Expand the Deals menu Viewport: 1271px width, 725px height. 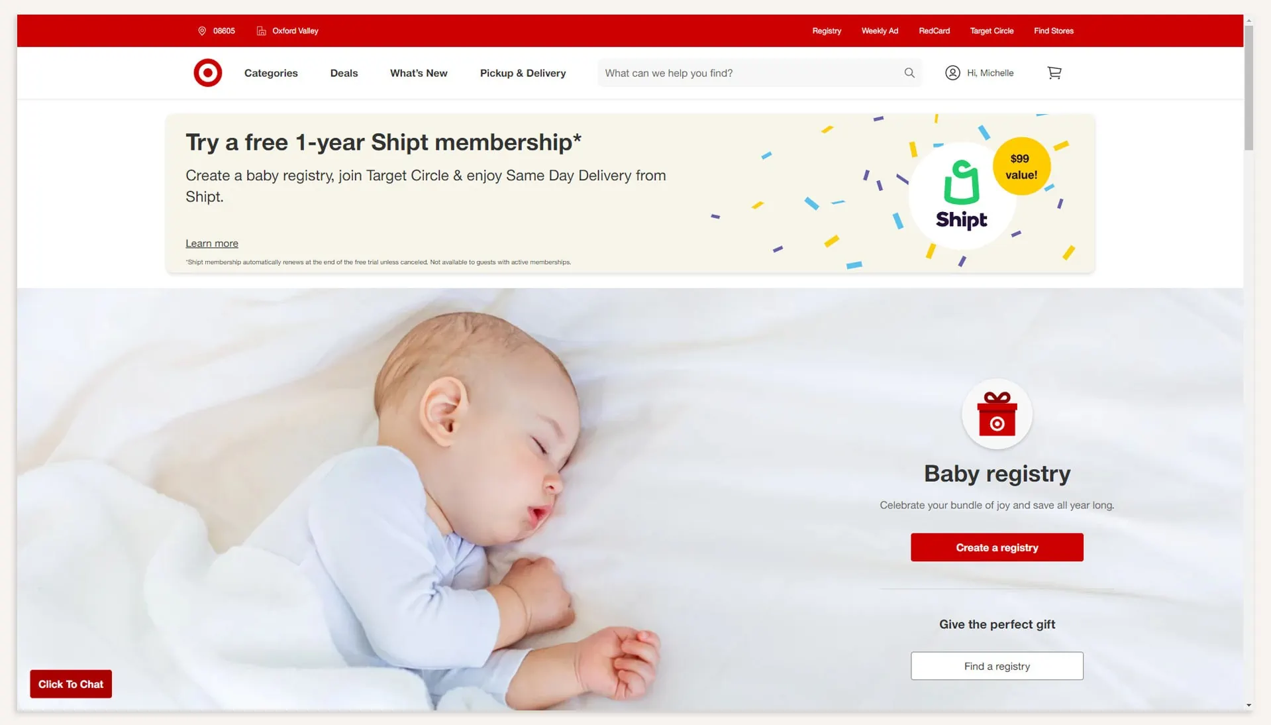pyautogui.click(x=344, y=73)
